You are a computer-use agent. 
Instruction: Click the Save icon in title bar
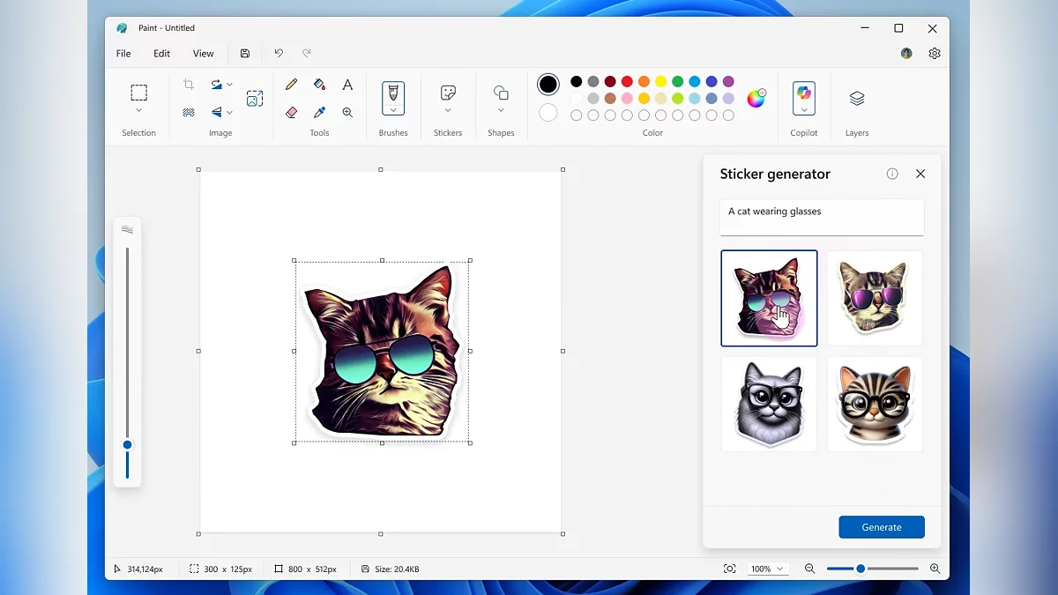point(245,54)
